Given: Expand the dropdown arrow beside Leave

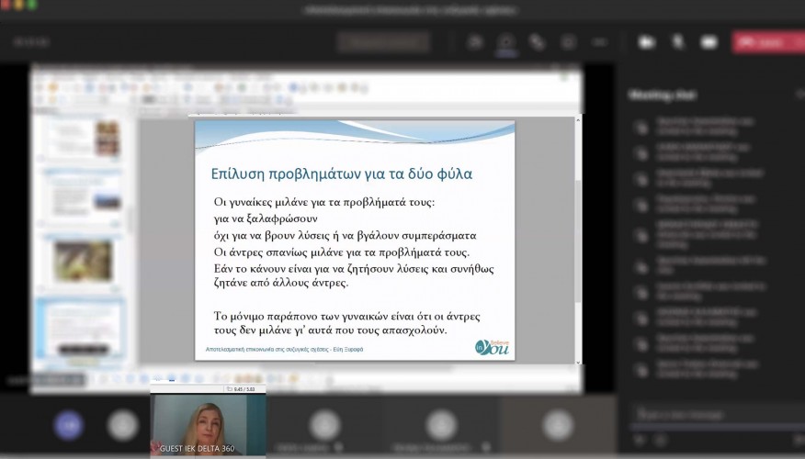Looking at the screenshot, I should click(798, 42).
